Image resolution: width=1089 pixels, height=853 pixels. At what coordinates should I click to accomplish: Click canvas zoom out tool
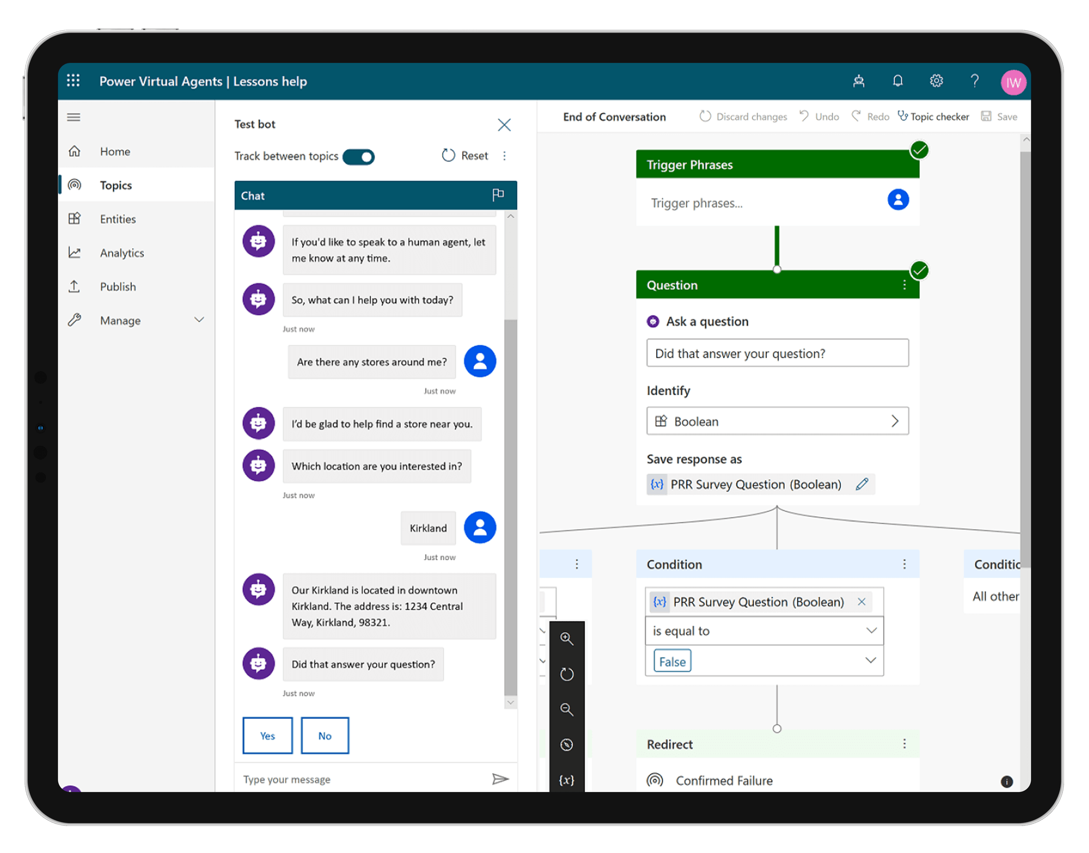point(566,709)
